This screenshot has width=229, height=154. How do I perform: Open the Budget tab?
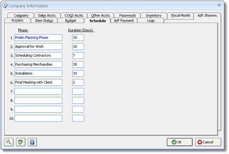[x=70, y=20]
